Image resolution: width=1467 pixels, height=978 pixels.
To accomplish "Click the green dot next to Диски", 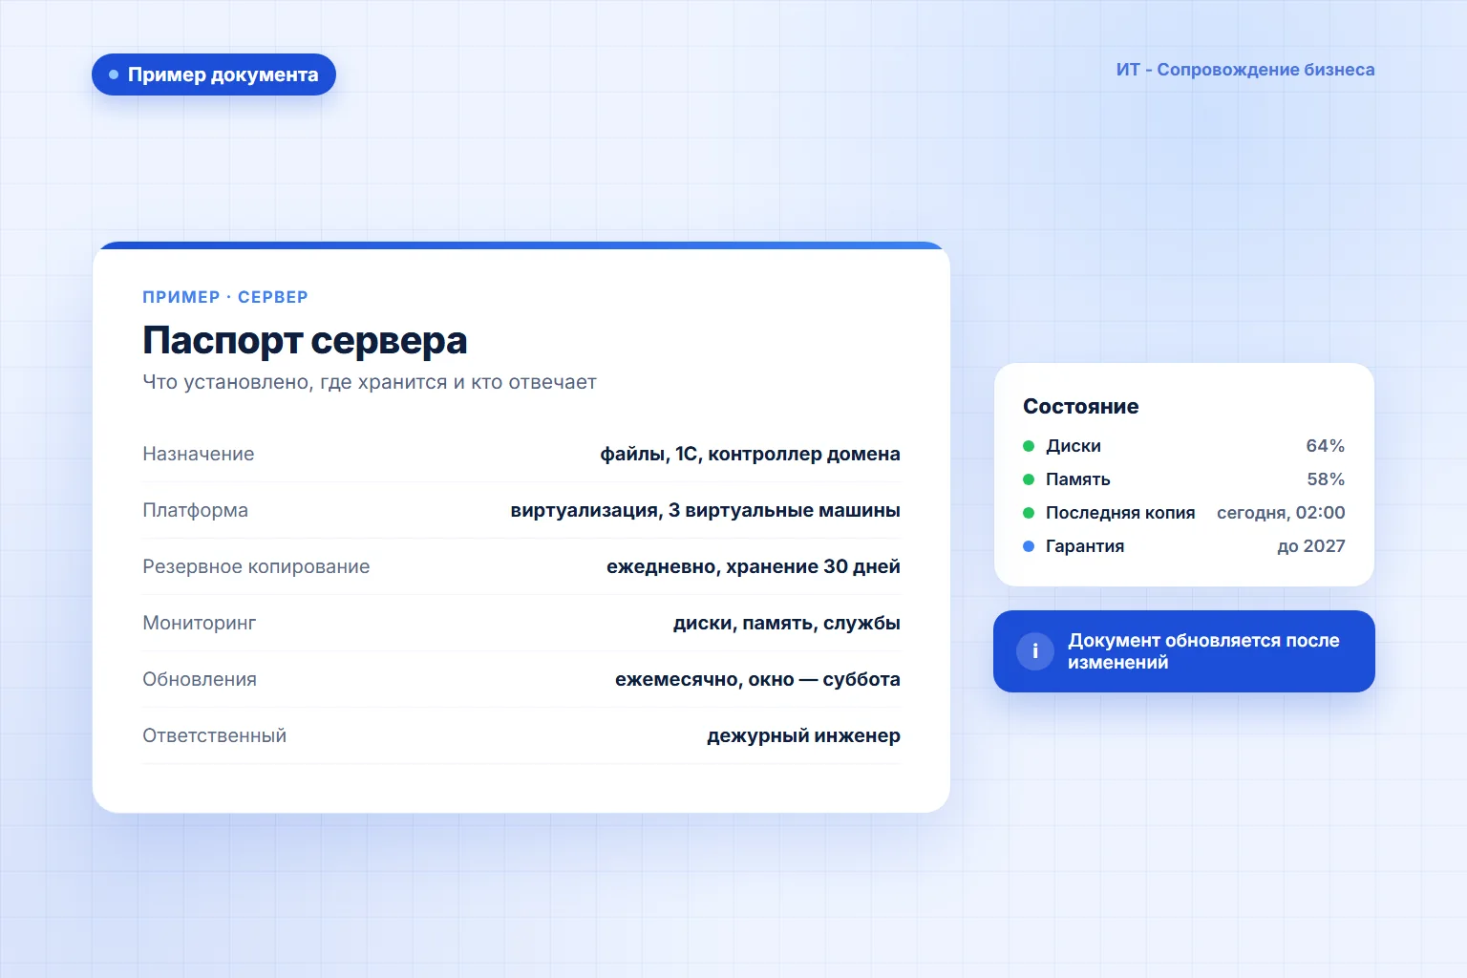I will 1029,446.
